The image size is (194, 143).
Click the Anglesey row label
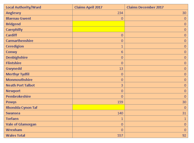13,13
